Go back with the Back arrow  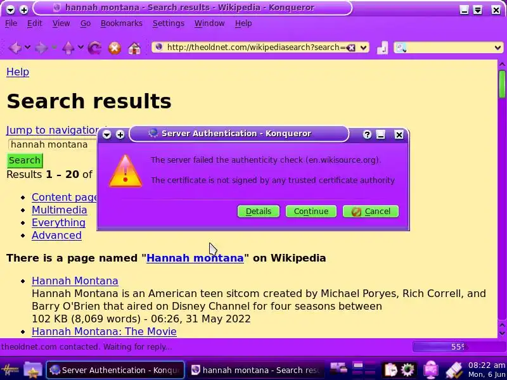point(15,48)
